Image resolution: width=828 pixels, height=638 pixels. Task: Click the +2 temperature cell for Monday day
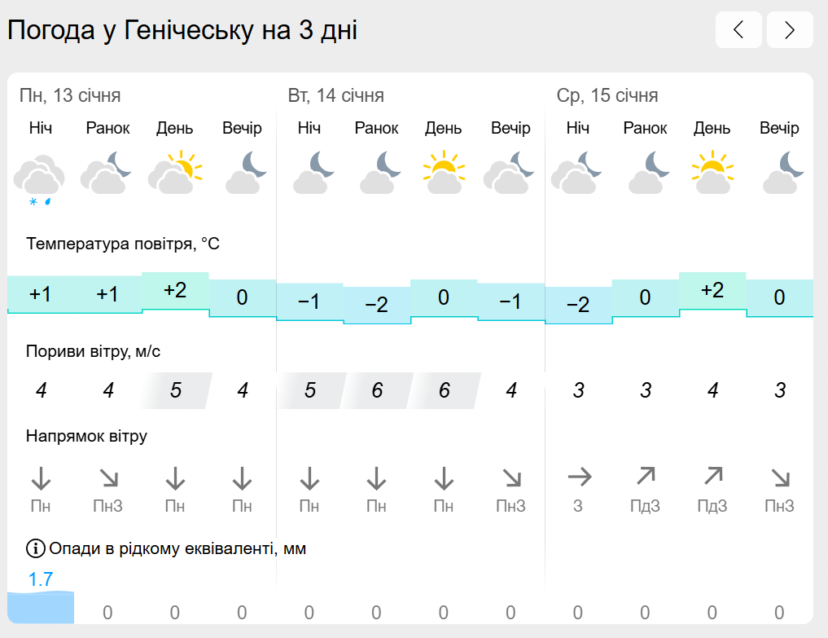pyautogui.click(x=175, y=291)
